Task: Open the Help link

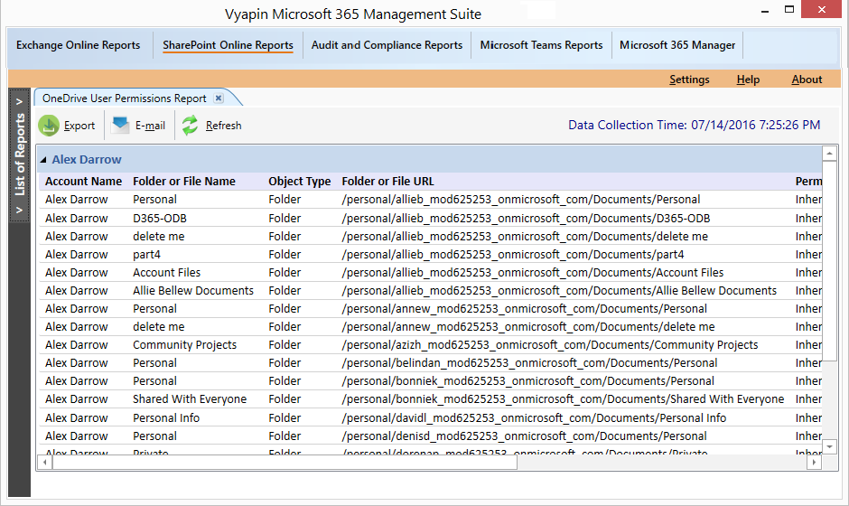Action: (x=748, y=80)
